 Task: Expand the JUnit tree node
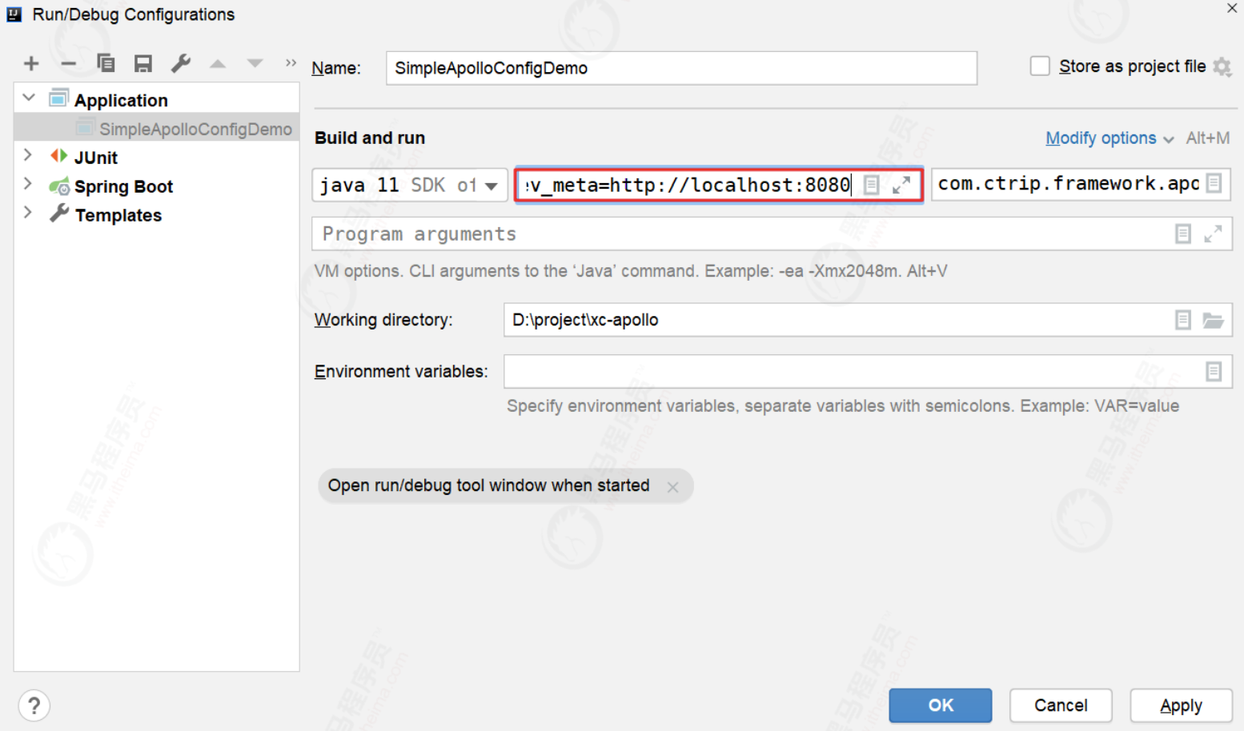28,155
